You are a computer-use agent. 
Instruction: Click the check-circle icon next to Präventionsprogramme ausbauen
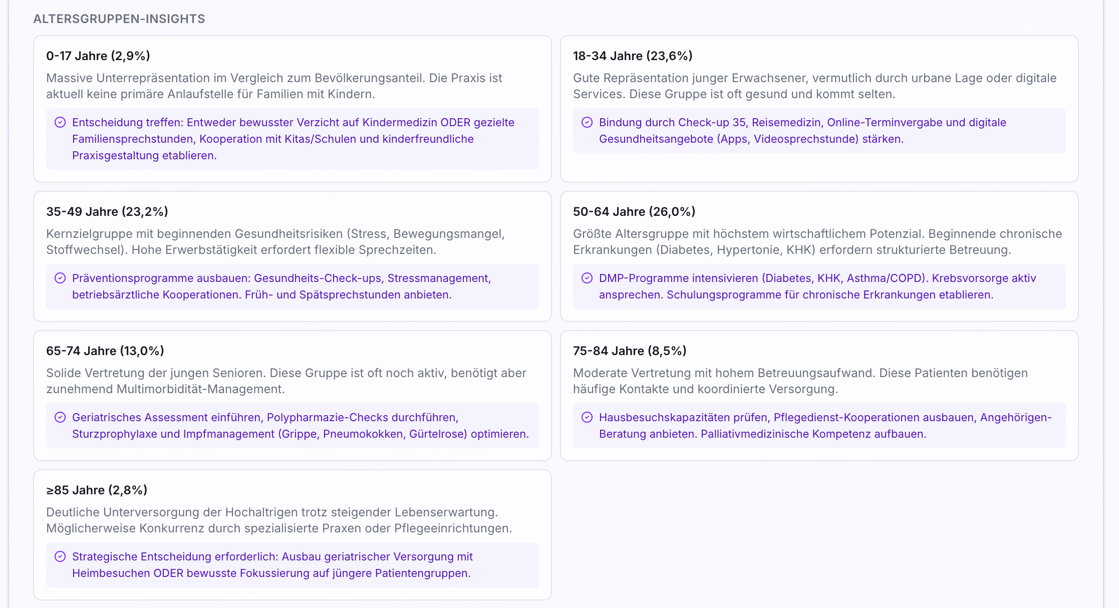tap(60, 278)
